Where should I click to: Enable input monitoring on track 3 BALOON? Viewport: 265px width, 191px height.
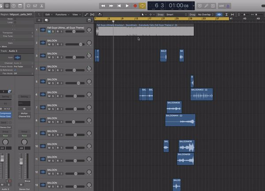(61, 57)
